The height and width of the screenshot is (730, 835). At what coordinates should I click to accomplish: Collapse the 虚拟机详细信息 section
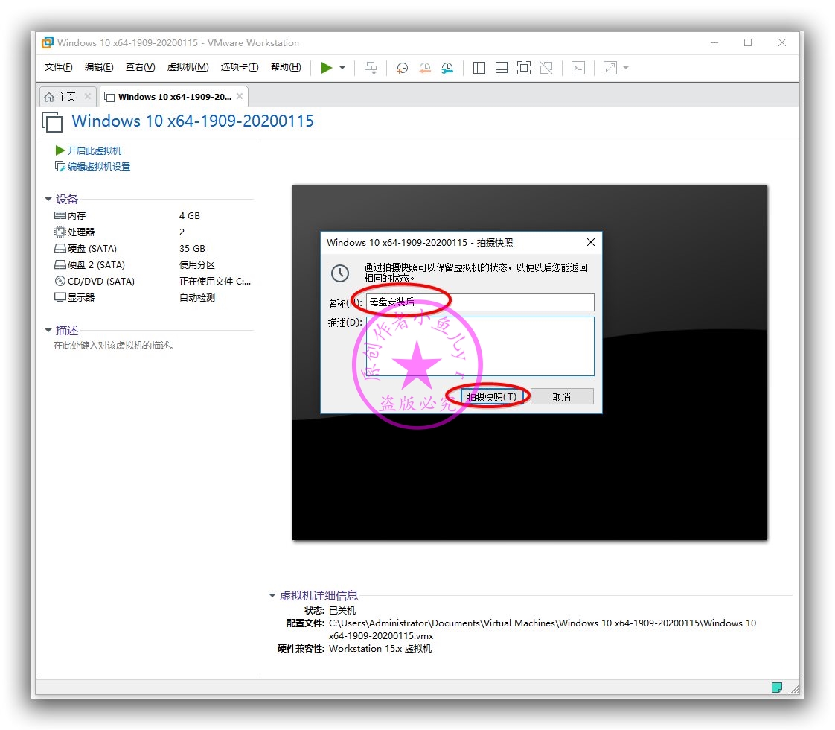pyautogui.click(x=272, y=595)
